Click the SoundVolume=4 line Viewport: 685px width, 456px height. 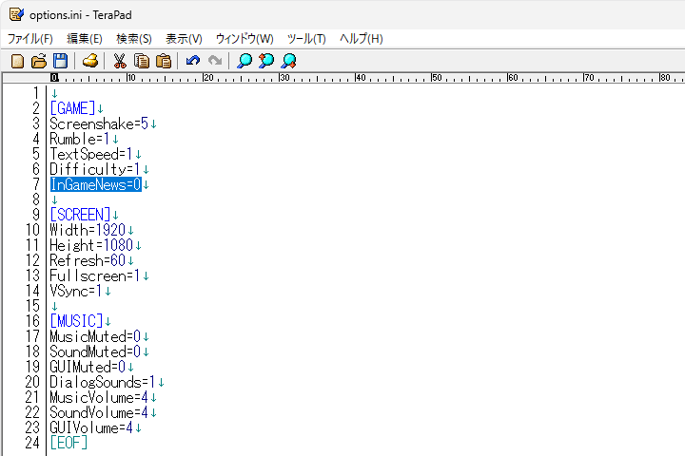tap(99, 412)
